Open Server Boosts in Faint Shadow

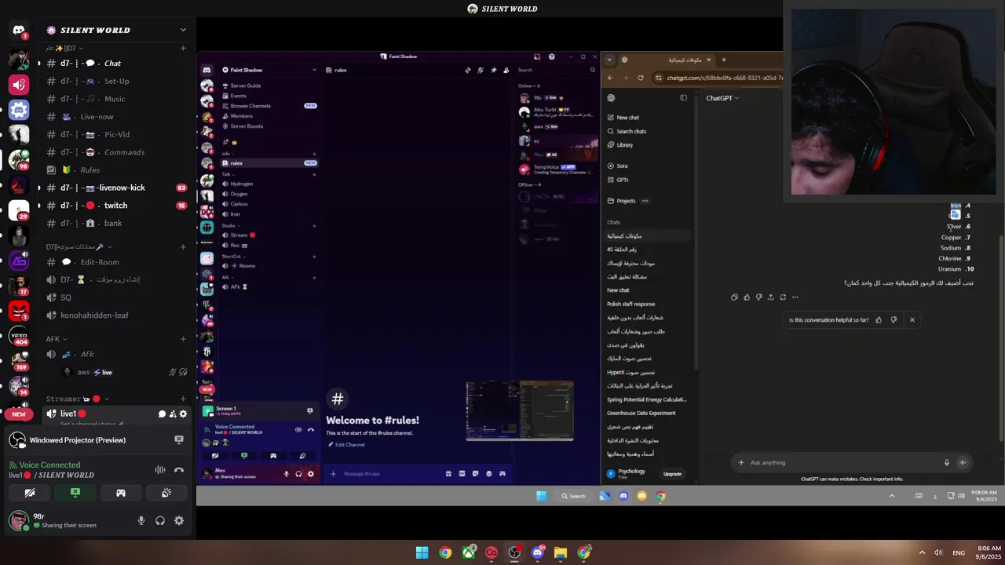pyautogui.click(x=247, y=126)
